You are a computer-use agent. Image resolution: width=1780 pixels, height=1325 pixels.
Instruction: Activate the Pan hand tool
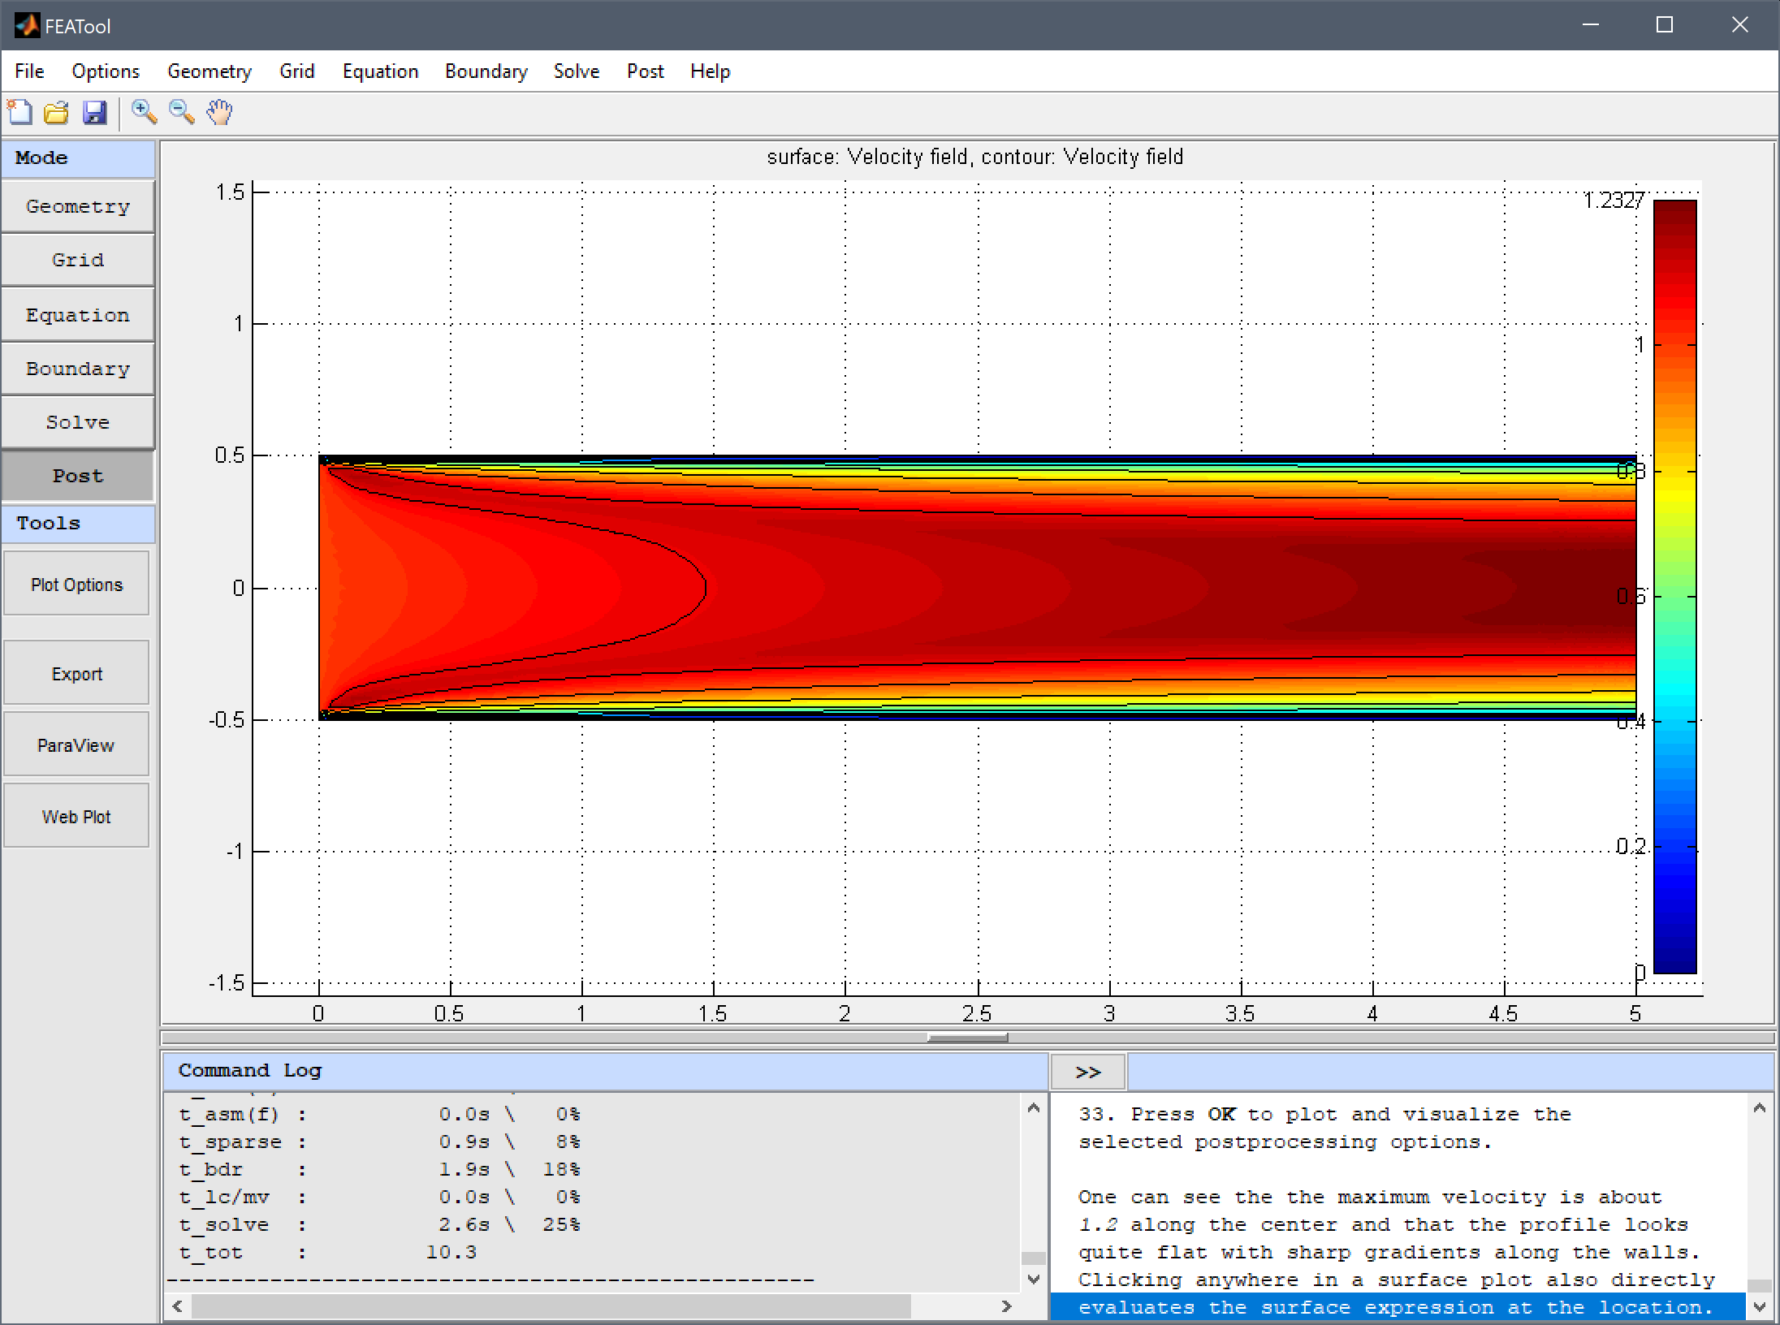[219, 112]
